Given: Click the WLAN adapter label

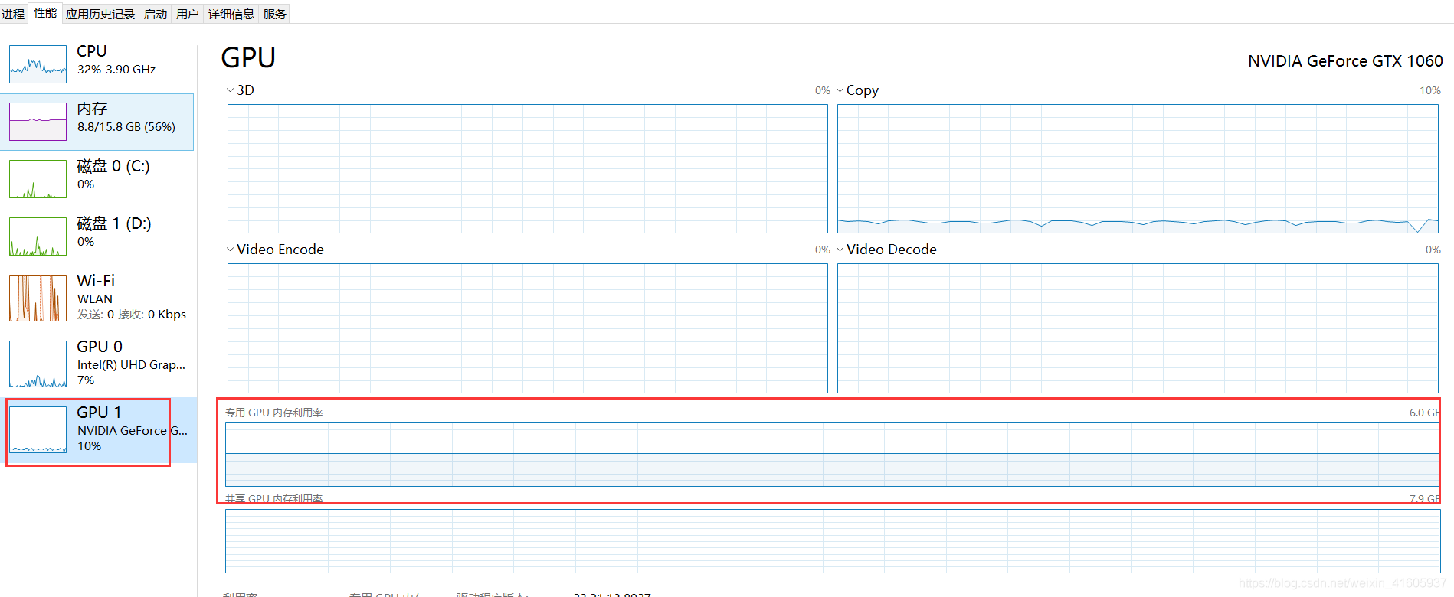Looking at the screenshot, I should pos(95,298).
